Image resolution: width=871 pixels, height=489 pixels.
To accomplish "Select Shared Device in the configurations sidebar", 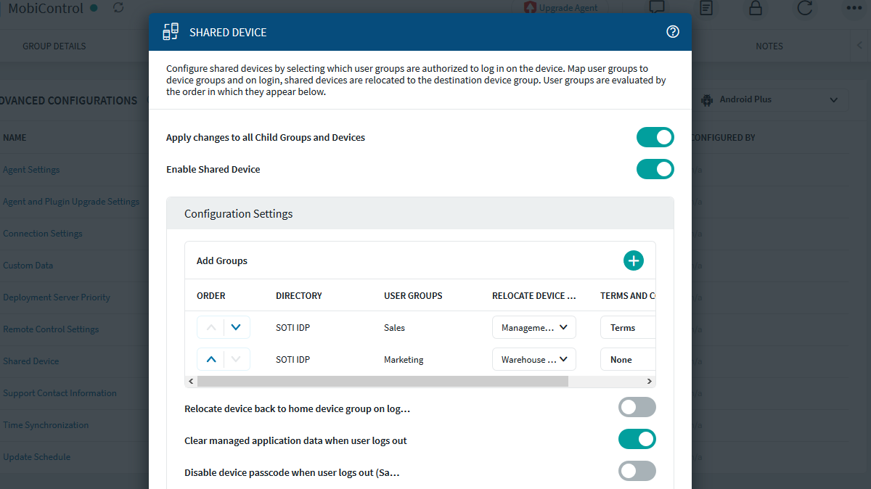I will pos(31,361).
